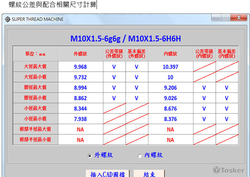Select the 根部半徑最小值 row label
This screenshot has width=250, height=177.
[35, 140]
